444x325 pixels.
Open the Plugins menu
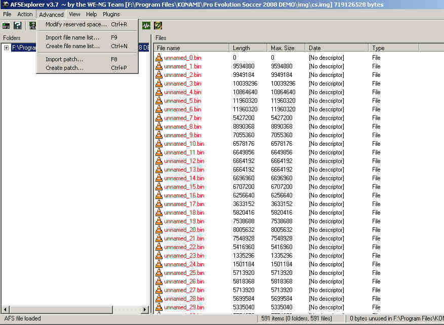[111, 14]
